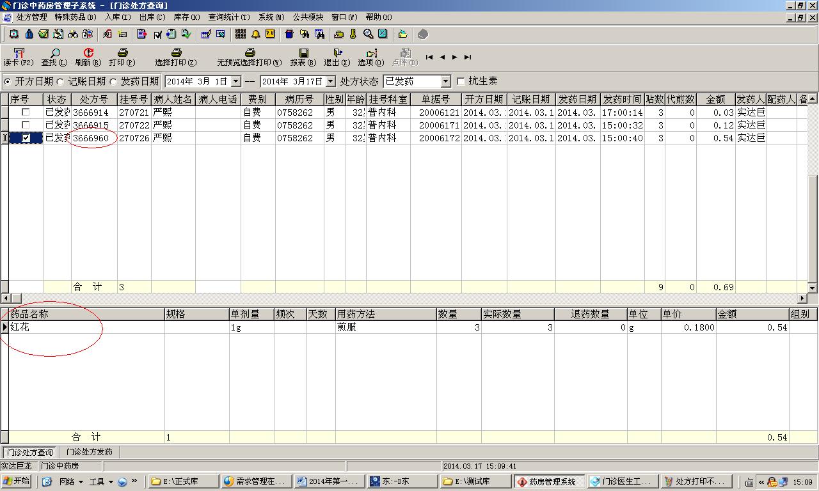Click the bell icon in top toolbar
819x491 pixels.
255,34
